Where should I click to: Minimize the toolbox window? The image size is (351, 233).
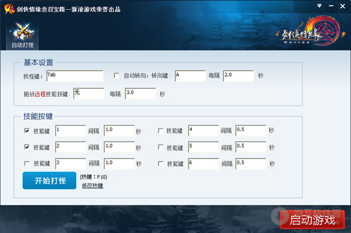pyautogui.click(x=331, y=6)
